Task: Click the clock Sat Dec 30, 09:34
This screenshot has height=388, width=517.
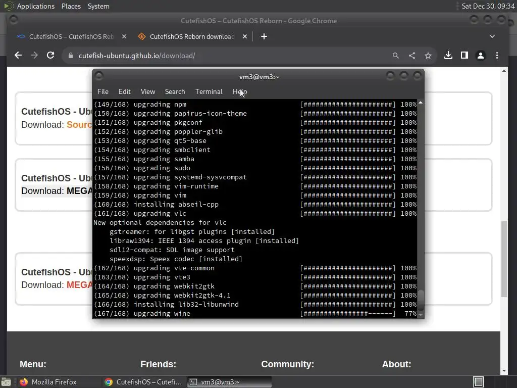Action: (488, 6)
